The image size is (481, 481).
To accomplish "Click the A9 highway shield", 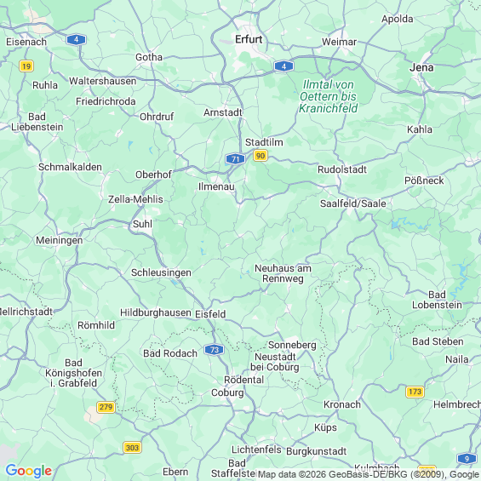I will [467, 459].
